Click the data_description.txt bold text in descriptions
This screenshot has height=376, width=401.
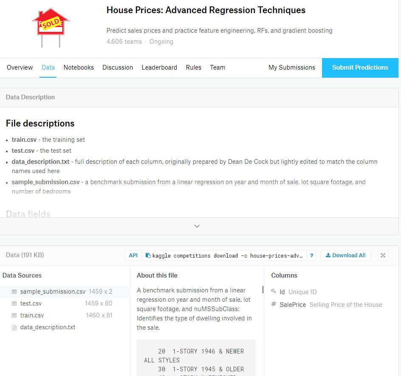coord(40,162)
